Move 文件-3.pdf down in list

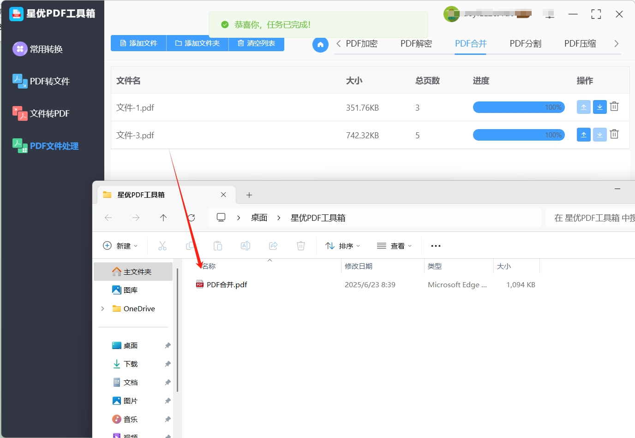coord(599,135)
